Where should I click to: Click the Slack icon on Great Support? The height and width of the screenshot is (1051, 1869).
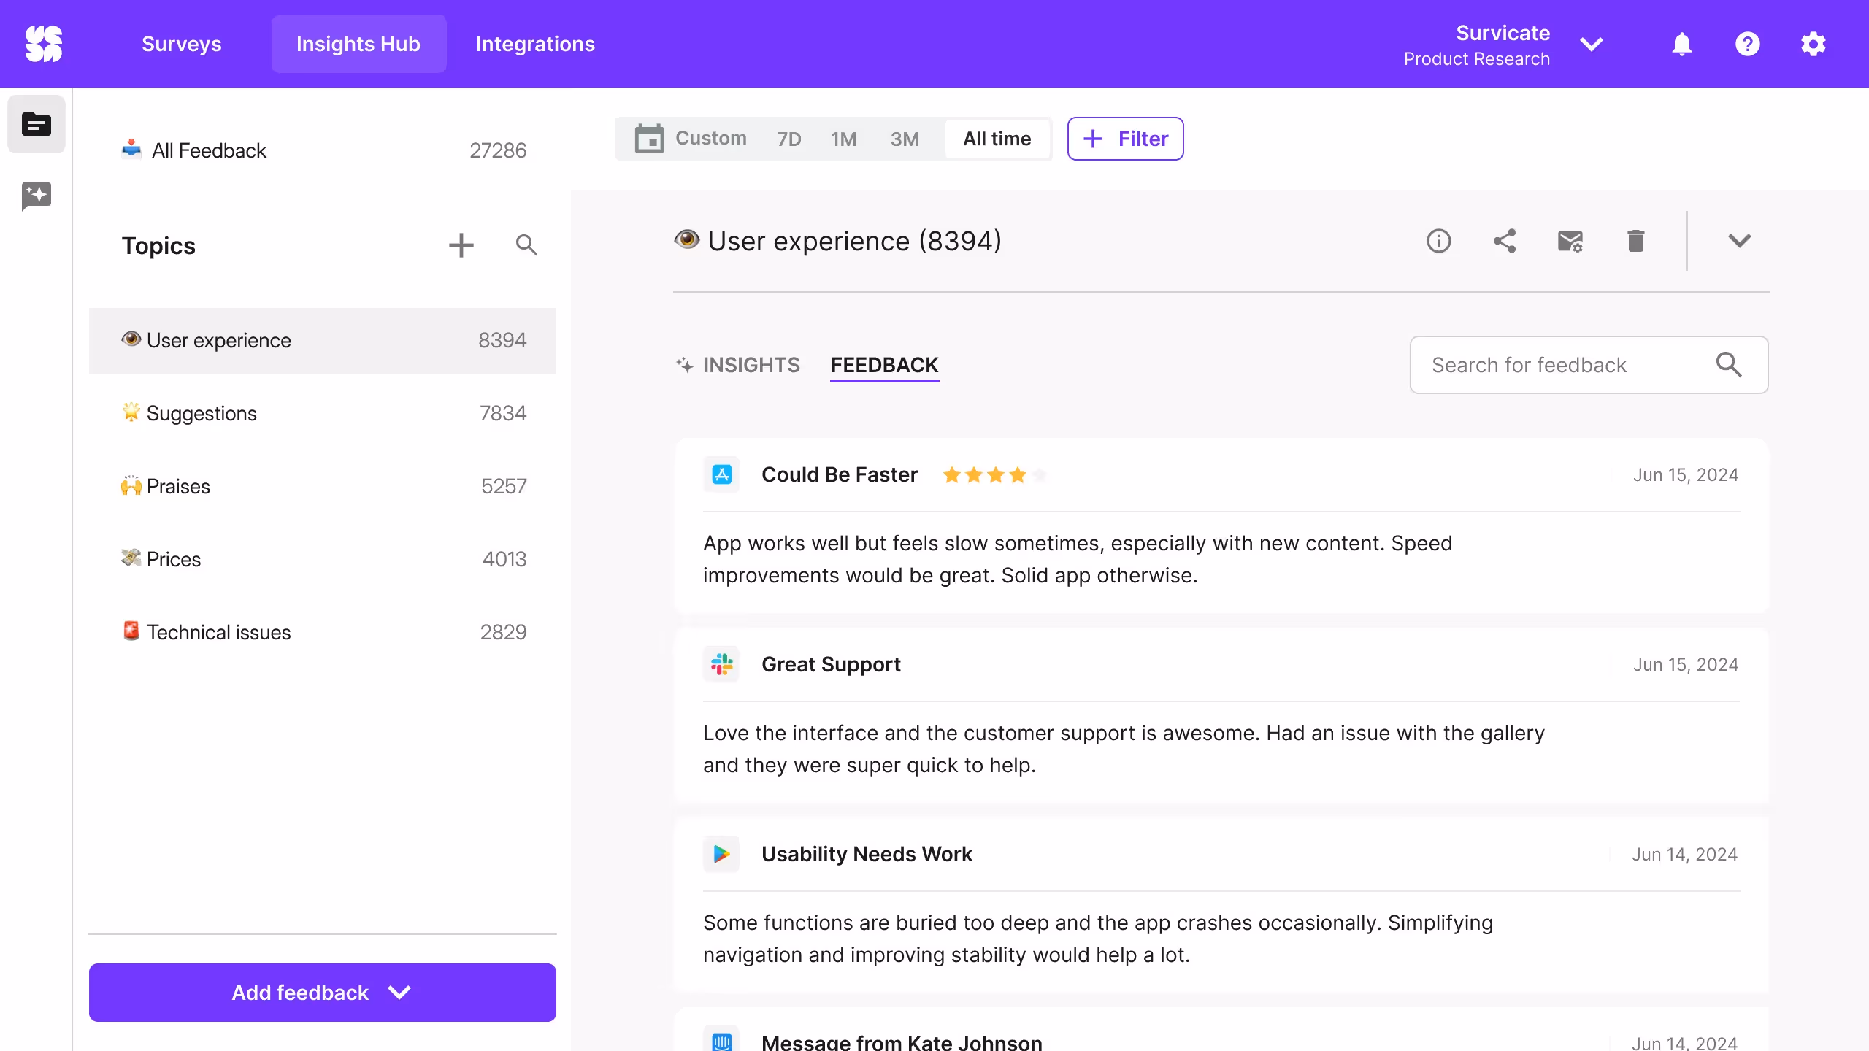[x=721, y=664]
